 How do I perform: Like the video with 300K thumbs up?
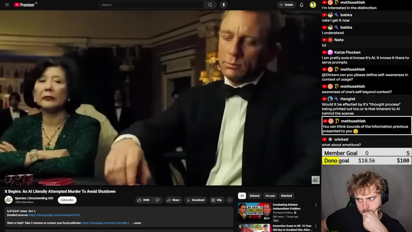point(144,200)
